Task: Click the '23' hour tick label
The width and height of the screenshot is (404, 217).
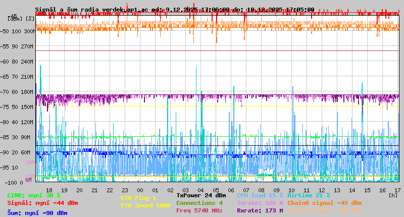Action: 125,190
